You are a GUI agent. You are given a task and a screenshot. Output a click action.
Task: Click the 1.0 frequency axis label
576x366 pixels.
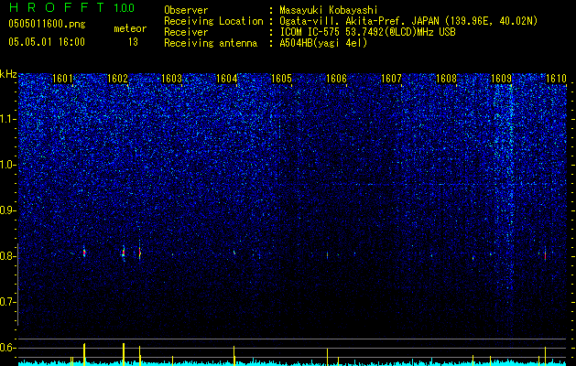[8, 165]
